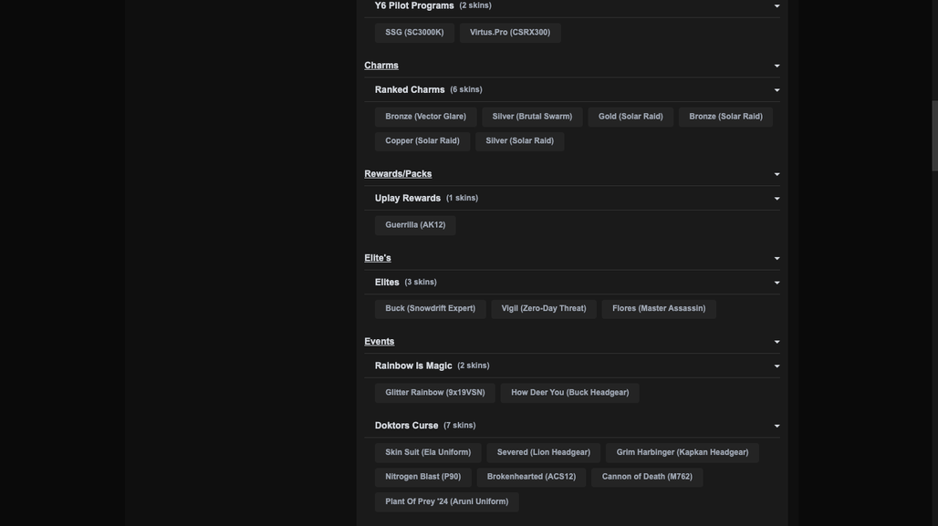
Task: Collapse the Uplay Rewards arrow
Action: [x=776, y=199]
